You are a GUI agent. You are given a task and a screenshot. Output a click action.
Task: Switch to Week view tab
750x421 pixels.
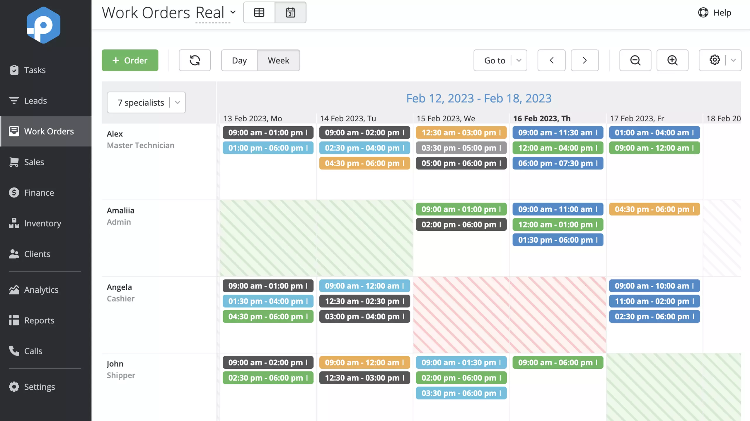tap(278, 60)
